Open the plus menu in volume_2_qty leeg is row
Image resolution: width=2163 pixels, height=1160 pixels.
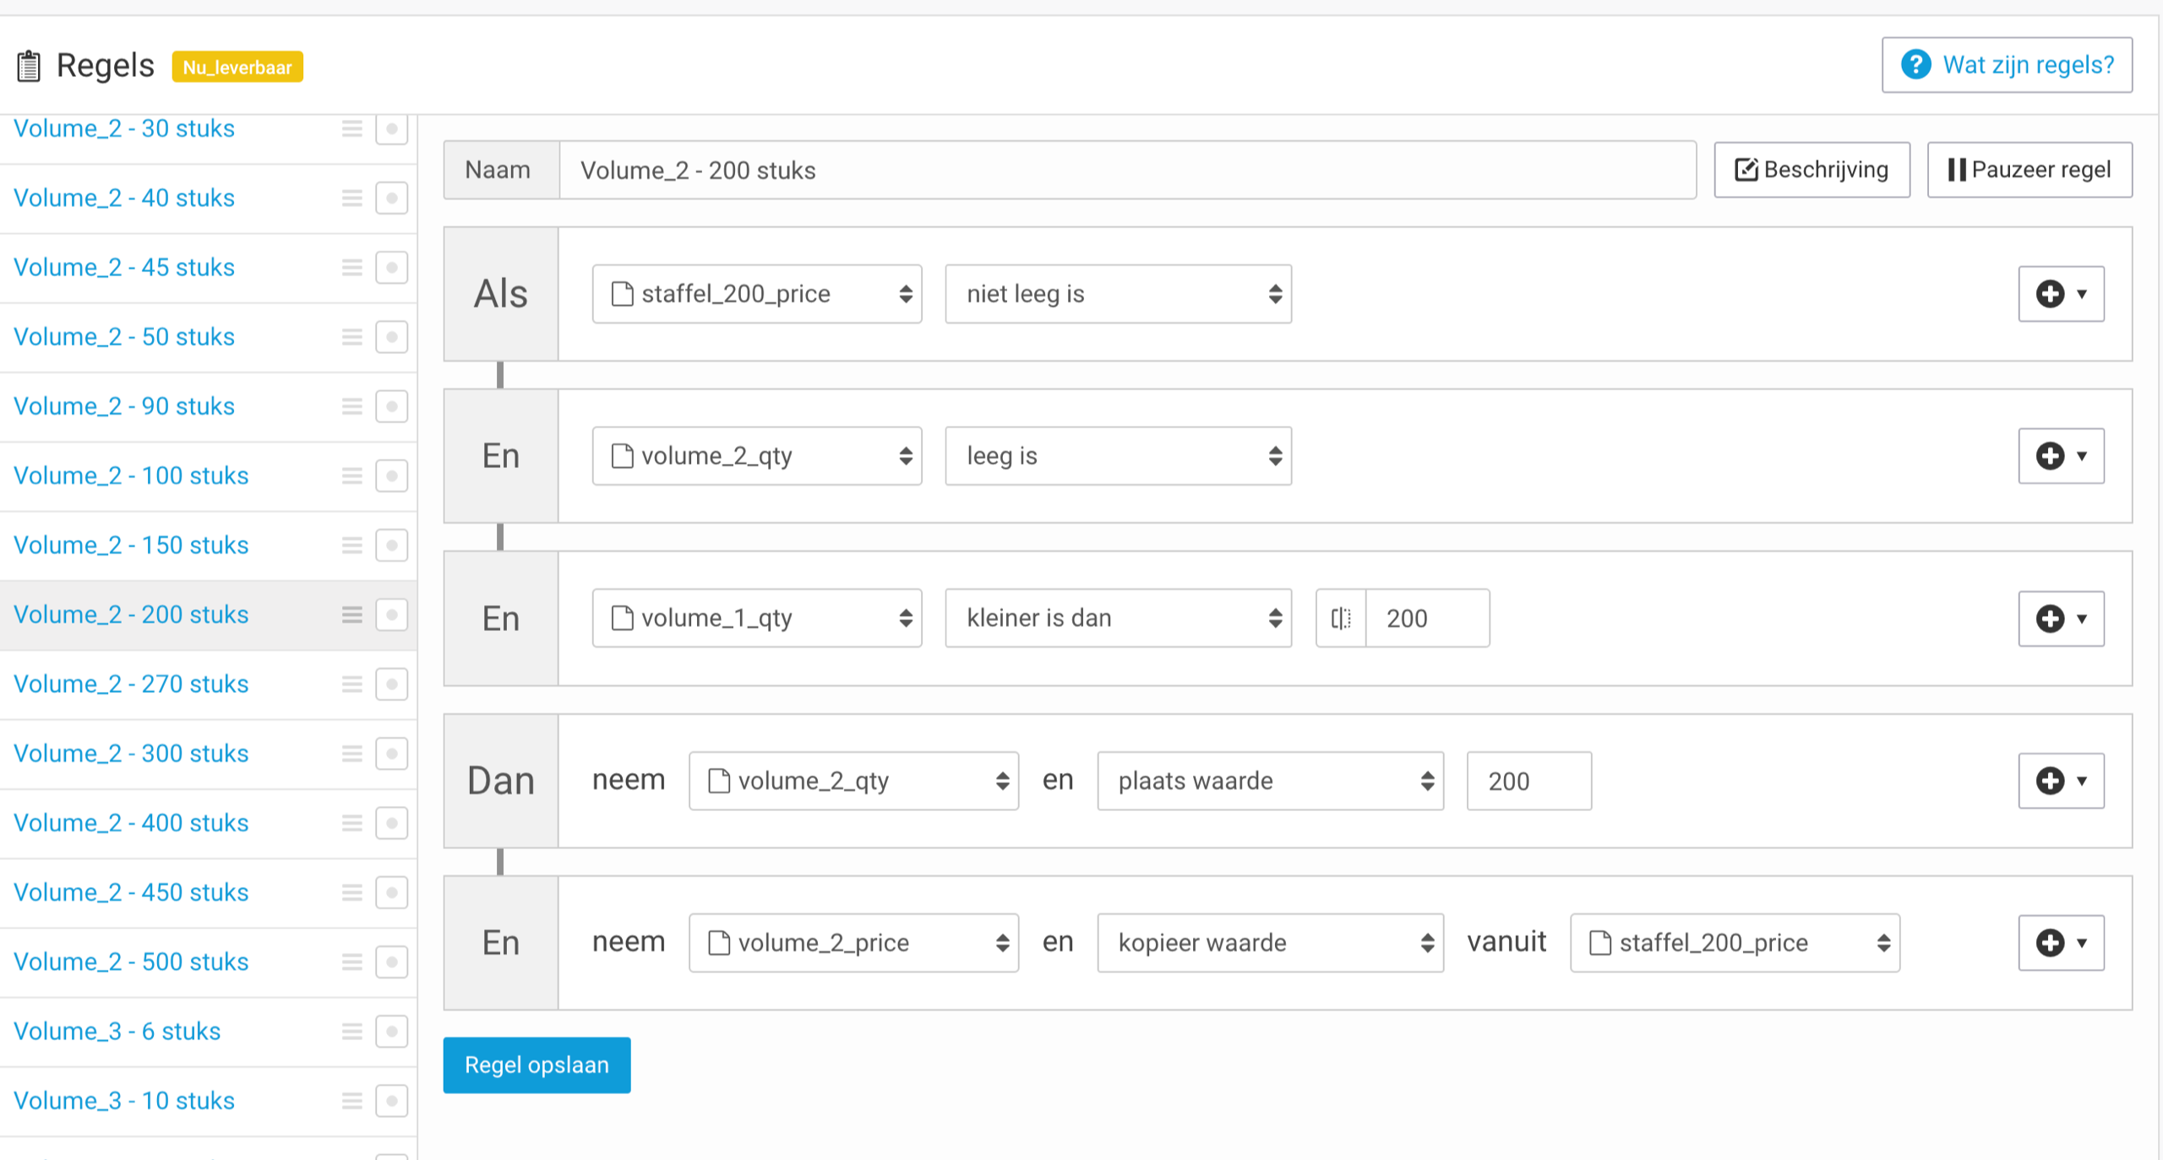2061,456
